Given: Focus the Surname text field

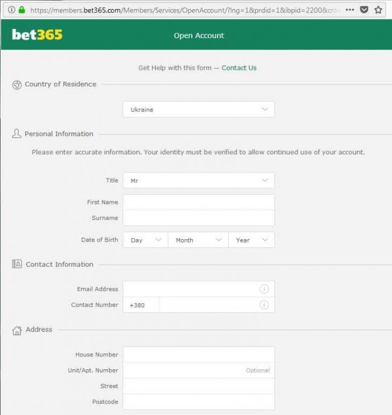Looking at the screenshot, I should click(199, 218).
